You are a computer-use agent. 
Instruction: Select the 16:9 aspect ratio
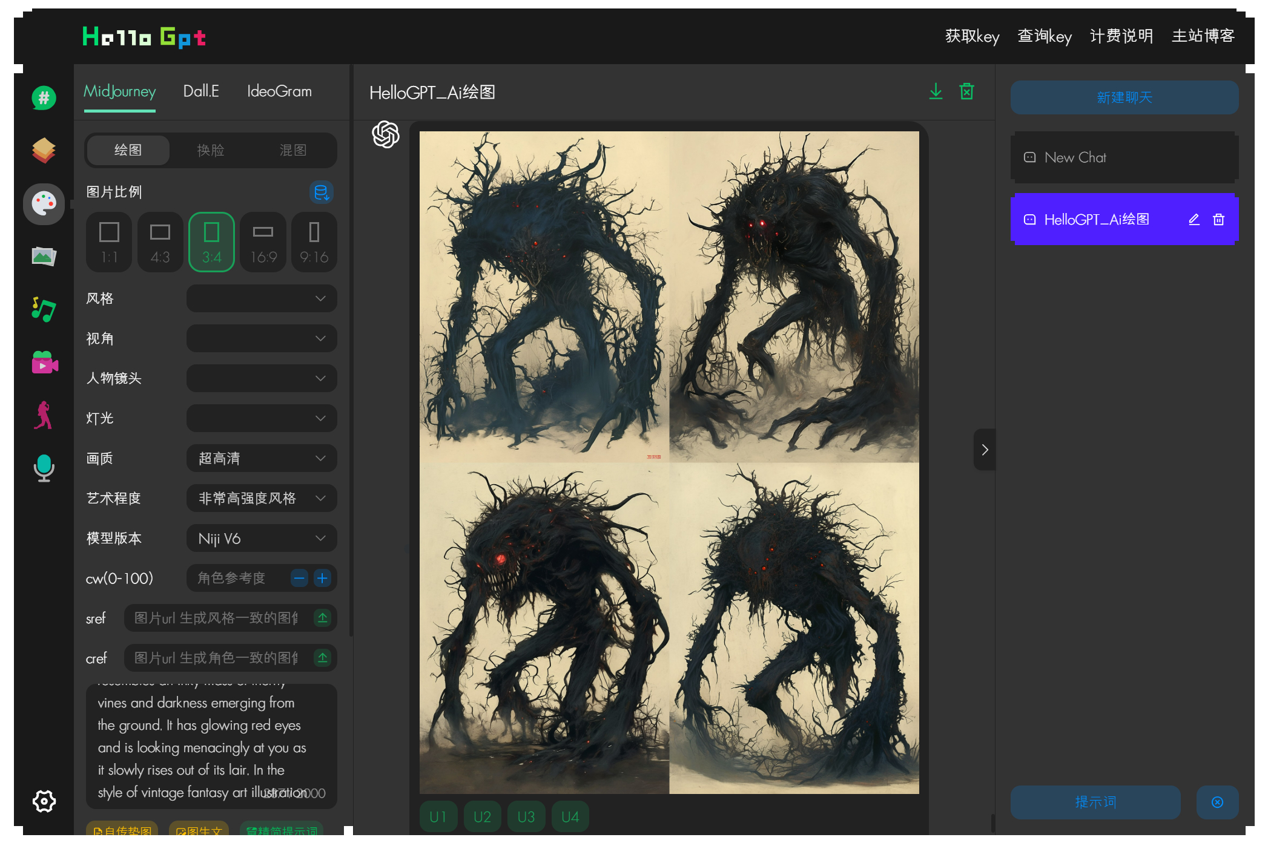(263, 242)
